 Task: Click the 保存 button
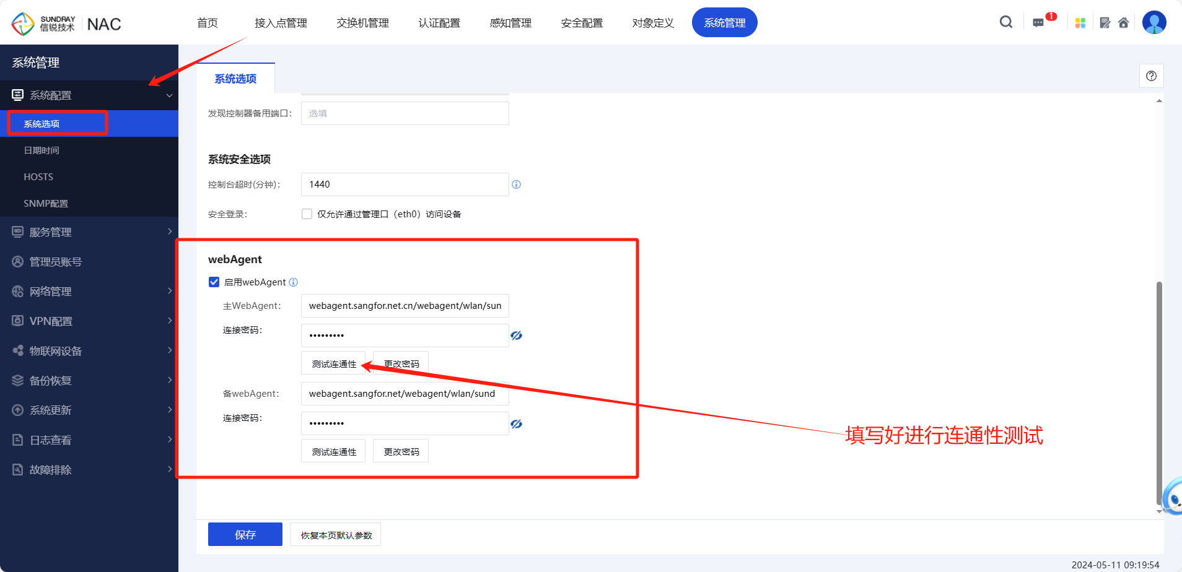245,534
